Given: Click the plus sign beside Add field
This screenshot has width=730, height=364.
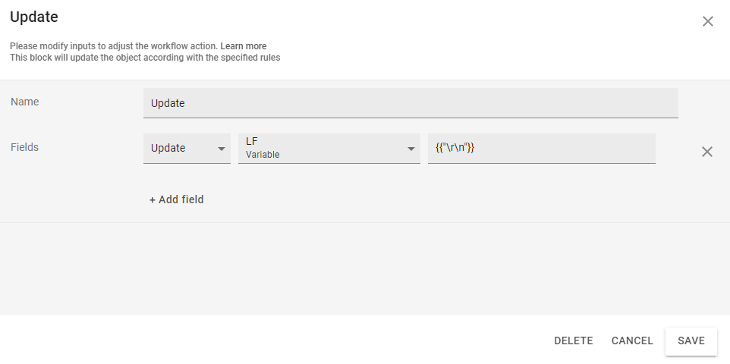Looking at the screenshot, I should [152, 200].
